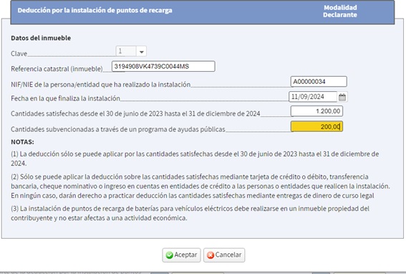Select the Clave value box showing 1

tap(126, 51)
